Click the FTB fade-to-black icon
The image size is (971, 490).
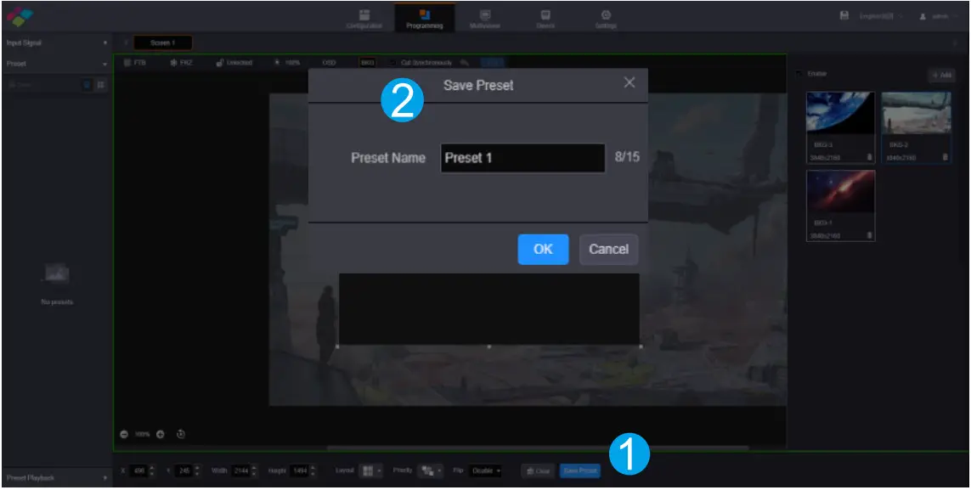[x=127, y=63]
